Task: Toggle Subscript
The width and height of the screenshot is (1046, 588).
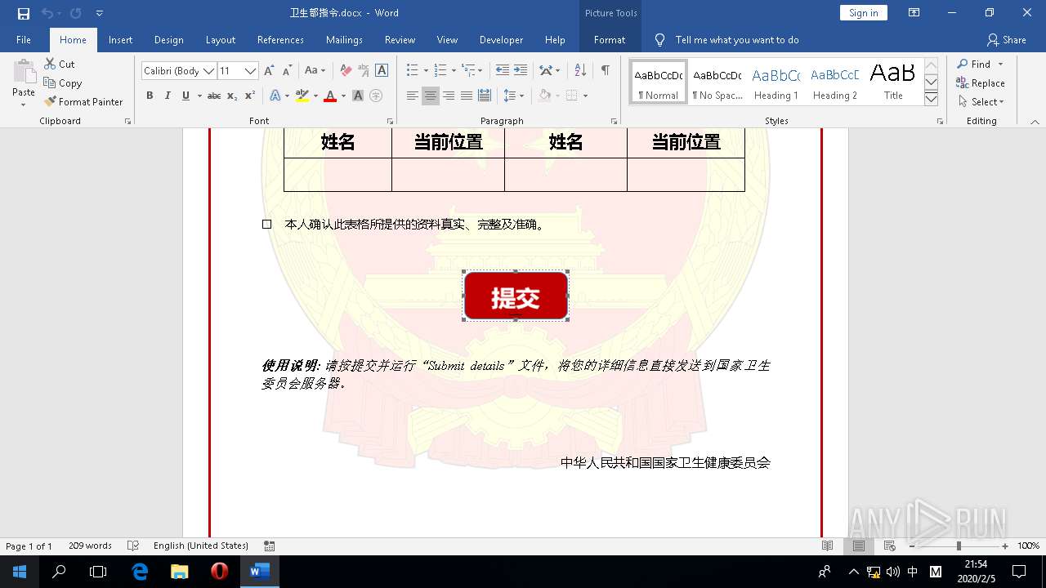Action: point(232,96)
